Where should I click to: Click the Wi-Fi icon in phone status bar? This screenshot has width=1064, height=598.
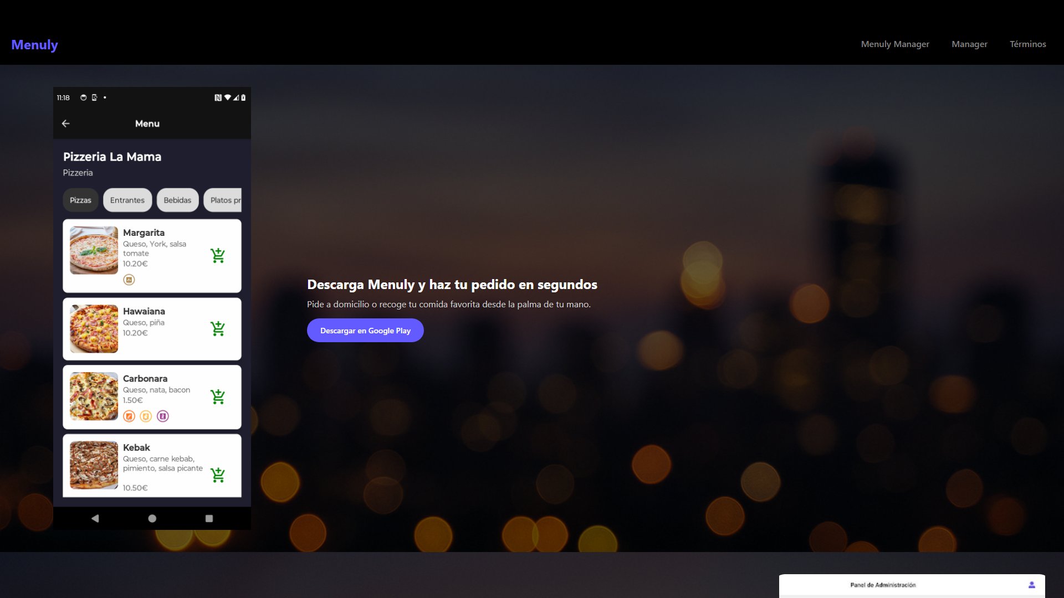[x=227, y=97]
